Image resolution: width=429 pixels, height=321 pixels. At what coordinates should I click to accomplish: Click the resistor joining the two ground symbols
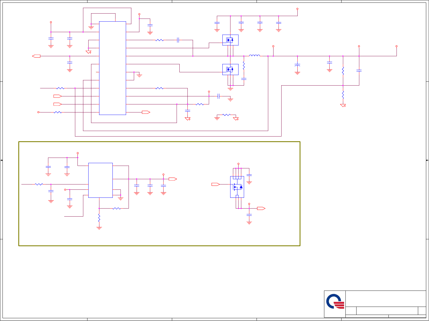tap(226, 115)
